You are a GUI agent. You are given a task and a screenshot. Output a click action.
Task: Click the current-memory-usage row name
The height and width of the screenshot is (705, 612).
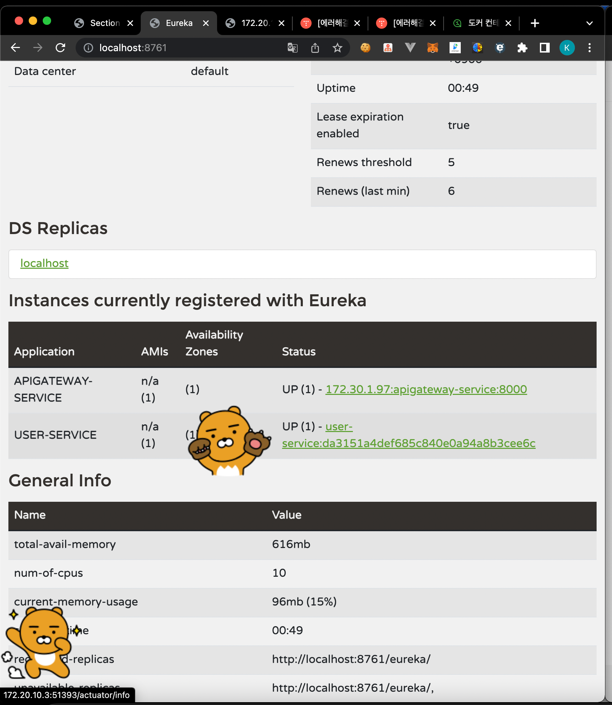76,602
